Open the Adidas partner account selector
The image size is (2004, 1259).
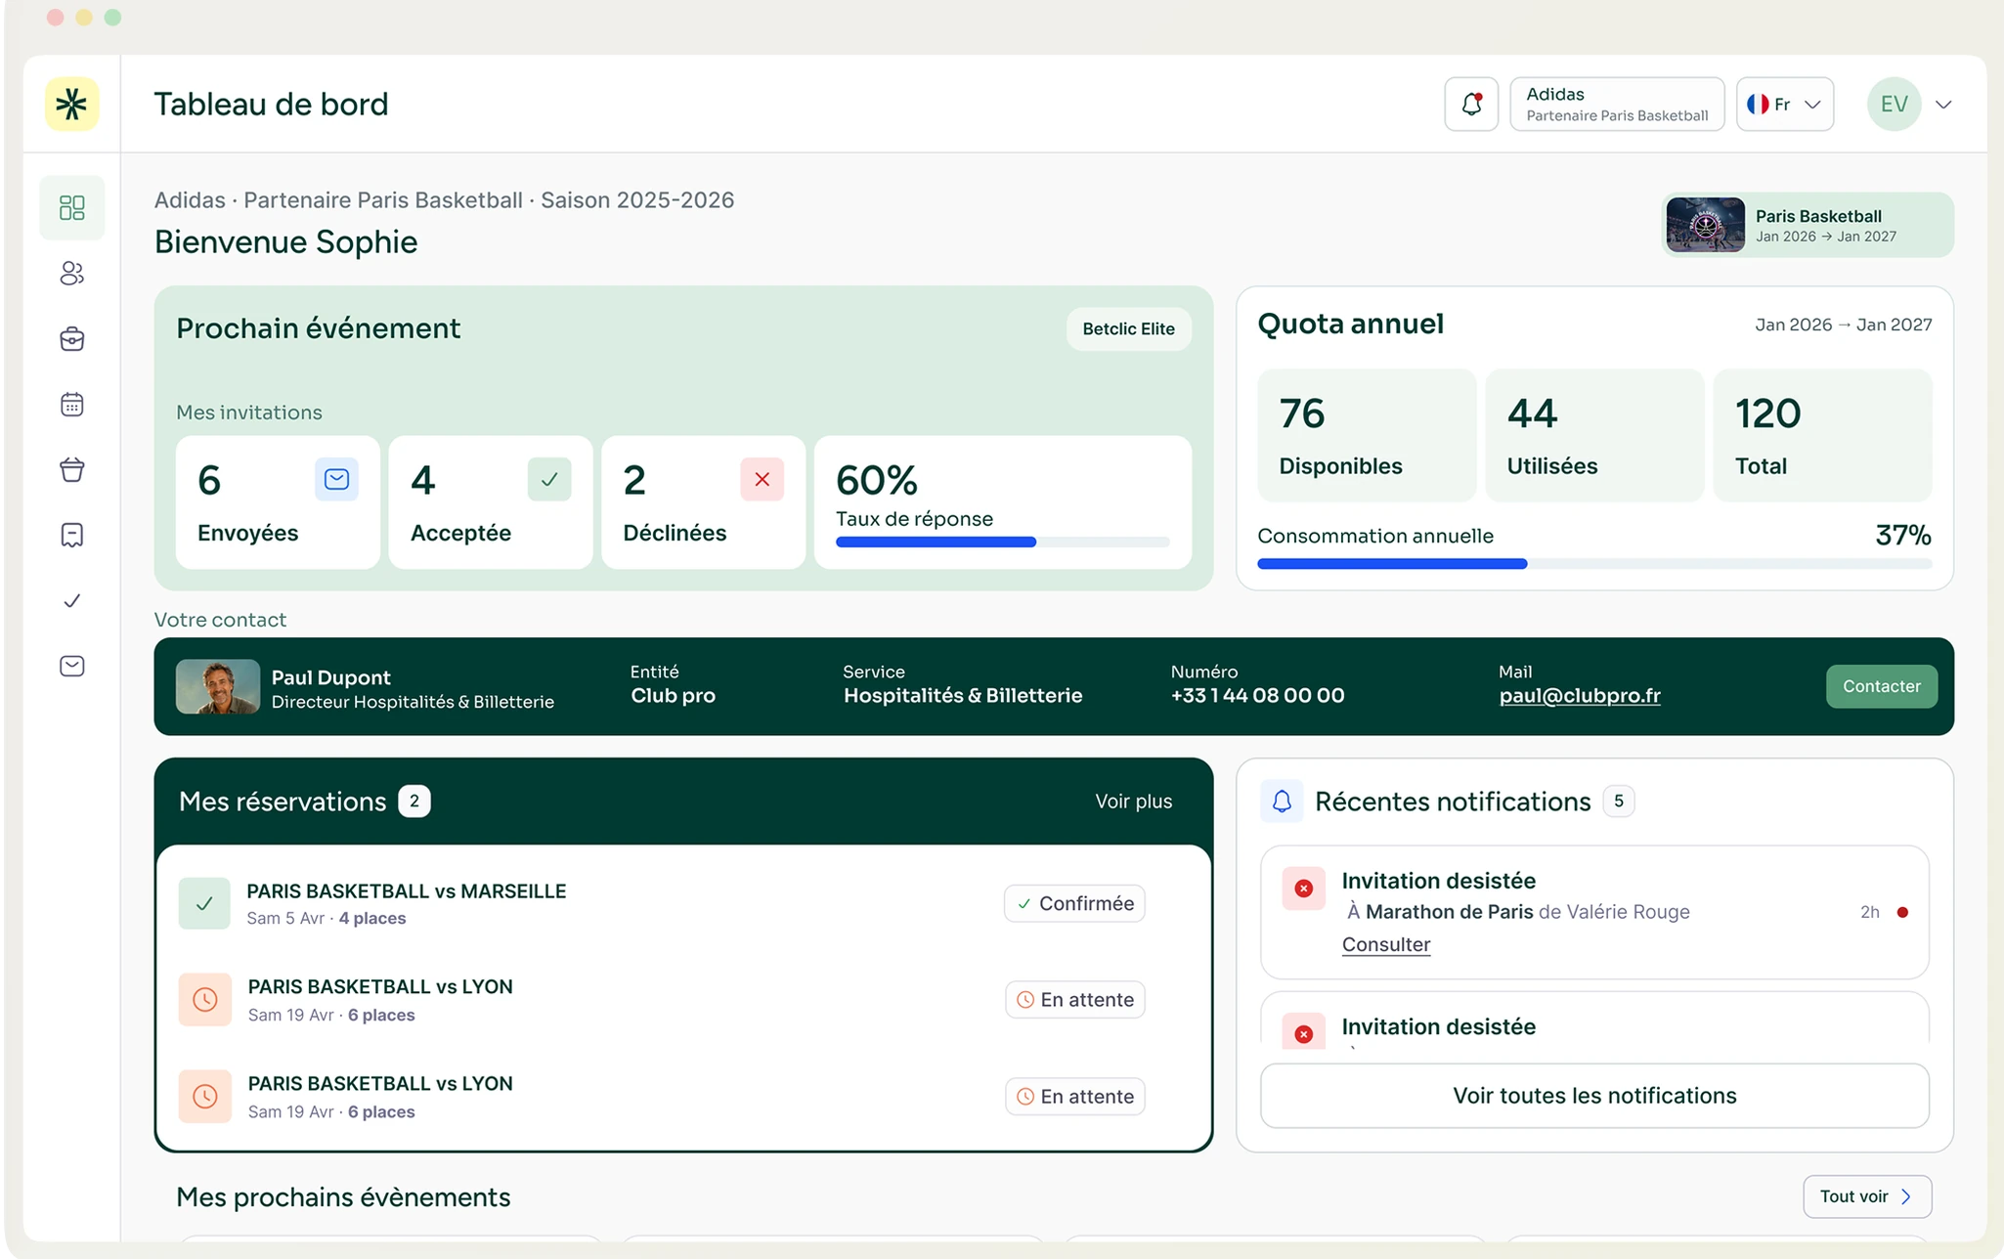(1617, 104)
